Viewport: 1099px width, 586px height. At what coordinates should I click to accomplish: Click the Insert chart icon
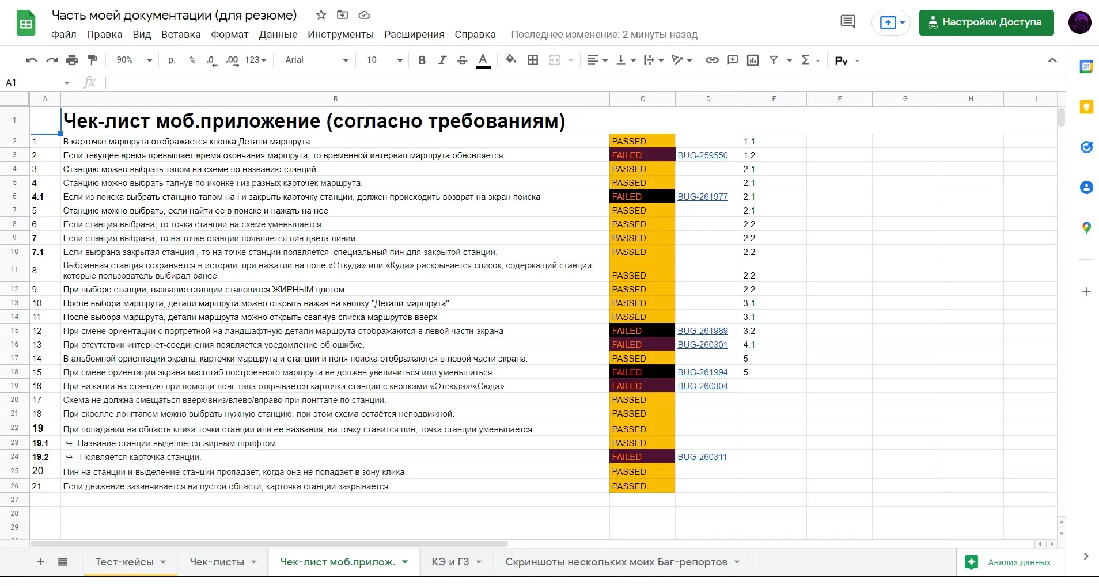click(753, 60)
